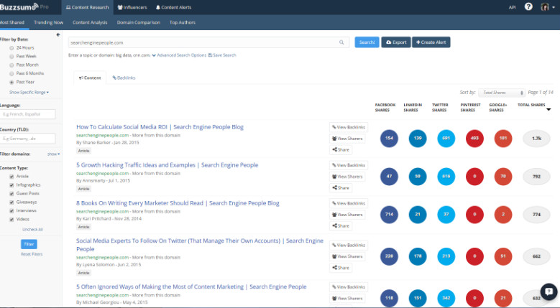Open the Social Media ROI article link

click(x=160, y=127)
